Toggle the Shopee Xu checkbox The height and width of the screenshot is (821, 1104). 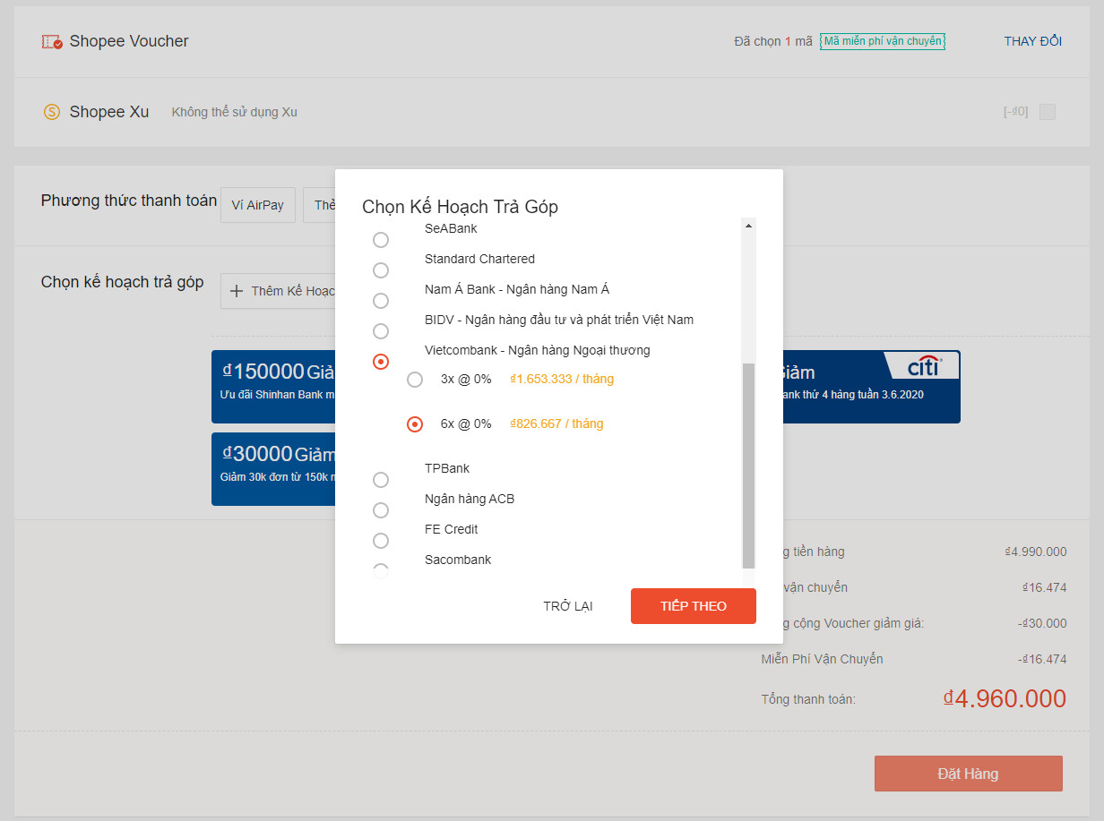pos(1048,112)
